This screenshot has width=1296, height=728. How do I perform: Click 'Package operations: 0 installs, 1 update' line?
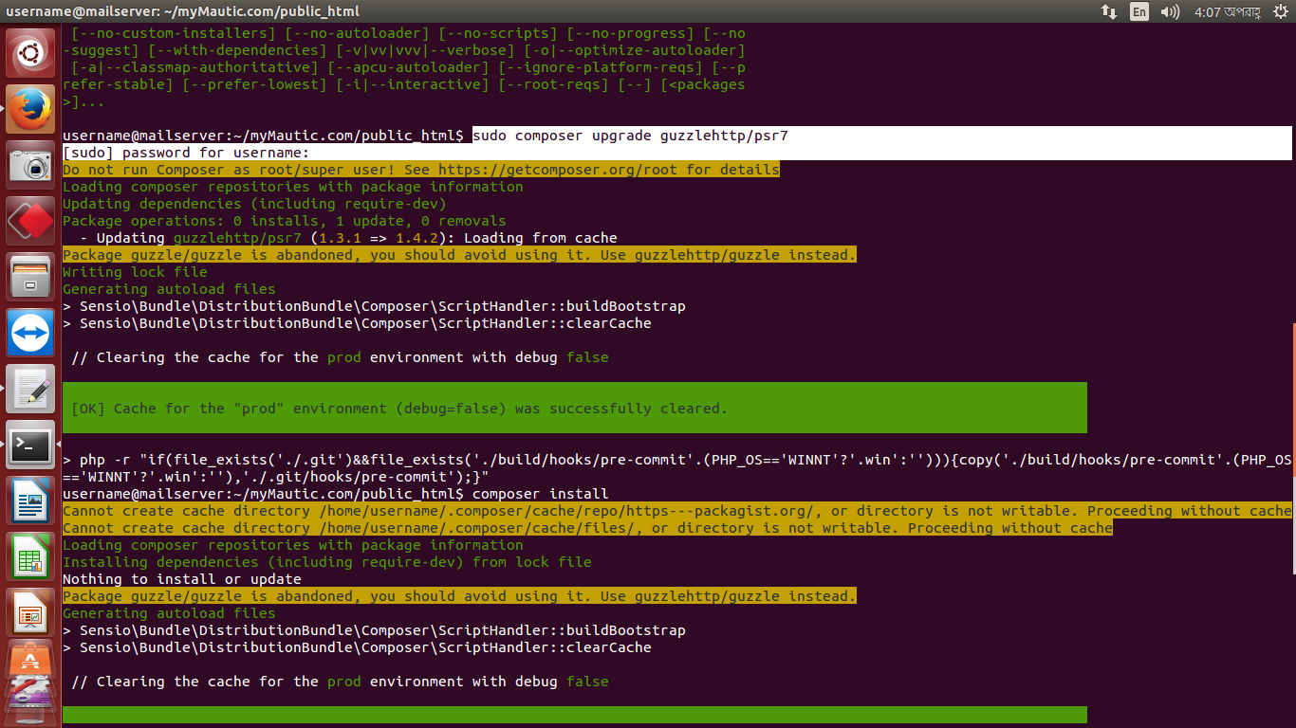(x=285, y=221)
